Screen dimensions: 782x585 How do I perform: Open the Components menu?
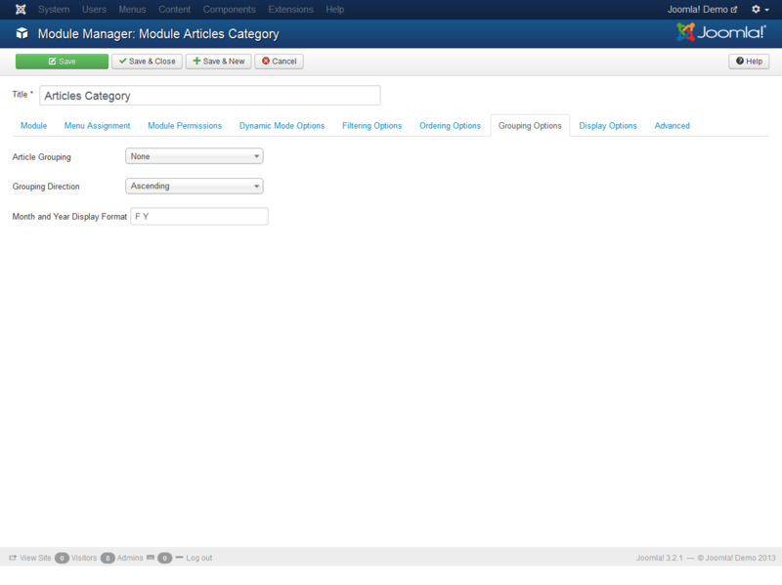click(229, 10)
